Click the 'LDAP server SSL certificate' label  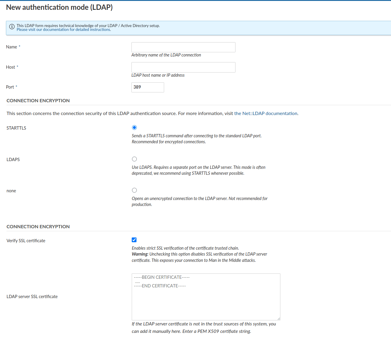coord(32,296)
